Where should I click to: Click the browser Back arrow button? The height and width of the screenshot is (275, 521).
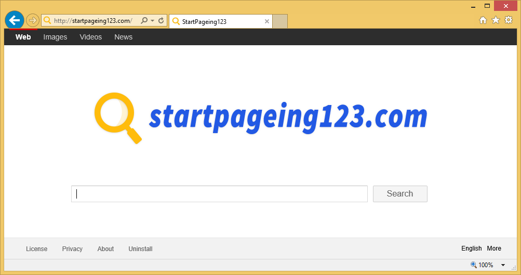click(15, 20)
